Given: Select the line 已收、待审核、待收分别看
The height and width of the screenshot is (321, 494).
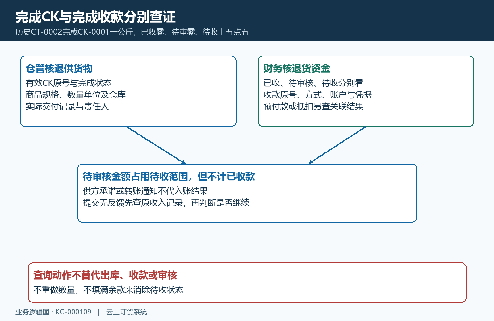Looking at the screenshot, I should [x=313, y=83].
